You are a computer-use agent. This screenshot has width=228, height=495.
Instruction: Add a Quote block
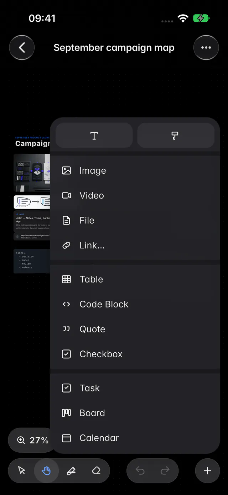[135, 329]
